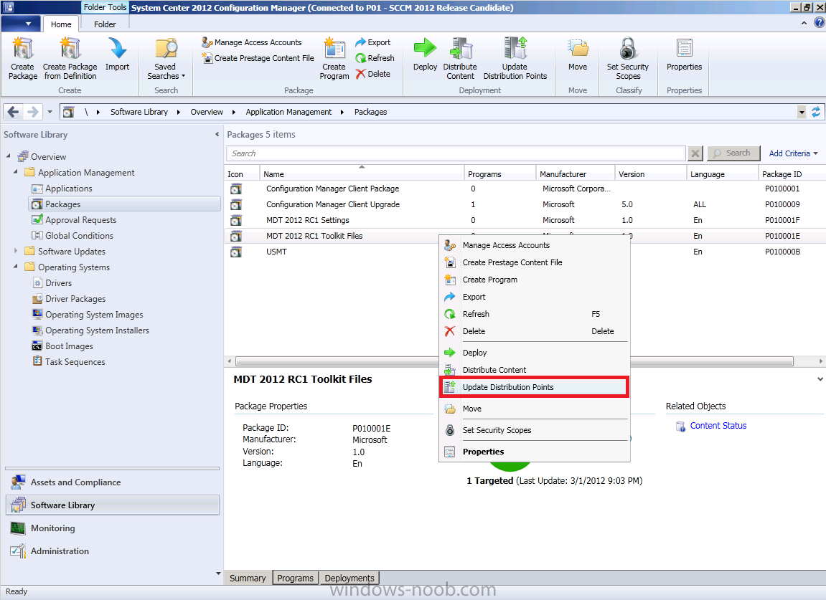
Task: Expand the Software Updates tree node
Action: point(15,250)
